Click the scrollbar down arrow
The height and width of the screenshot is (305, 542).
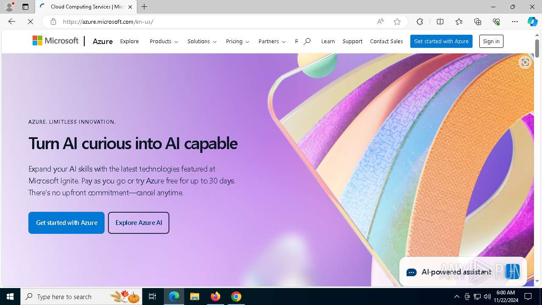[537, 281]
